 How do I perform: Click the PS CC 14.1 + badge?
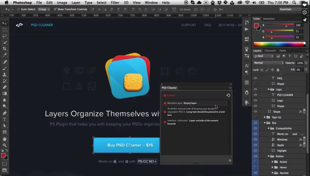(147, 161)
